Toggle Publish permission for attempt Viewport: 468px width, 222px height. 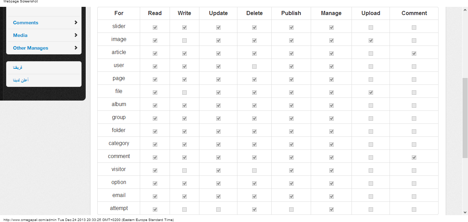[291, 209]
